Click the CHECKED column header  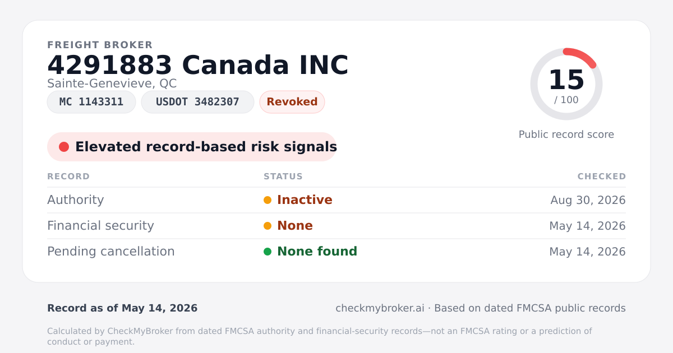(602, 176)
